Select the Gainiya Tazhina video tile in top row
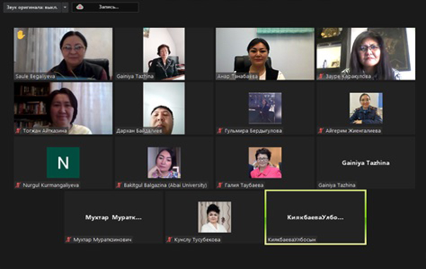This screenshot has width=426, height=269. pos(164,54)
